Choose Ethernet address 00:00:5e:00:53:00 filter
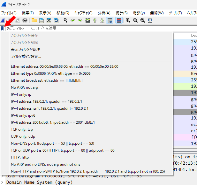 (91, 66)
